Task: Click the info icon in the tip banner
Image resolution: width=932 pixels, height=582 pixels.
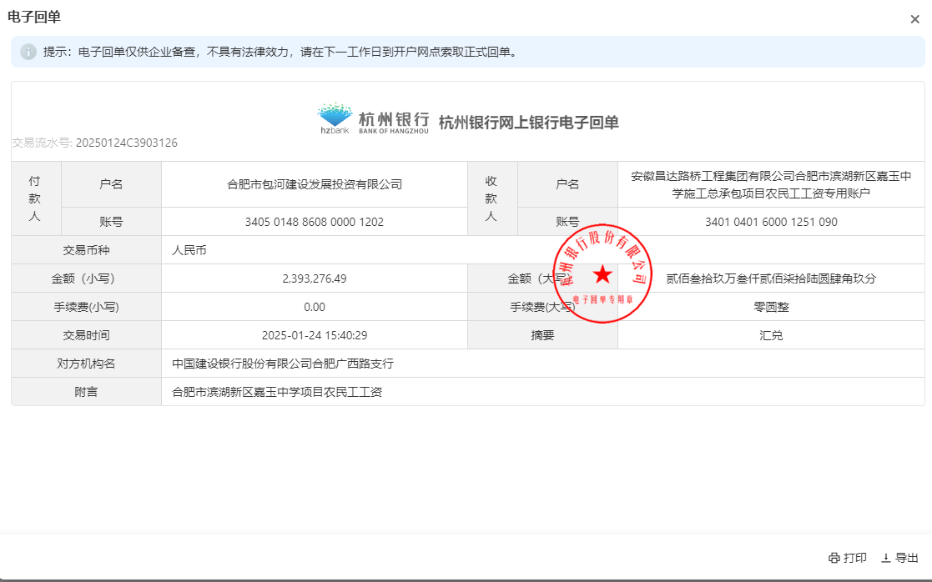Action: (28, 52)
